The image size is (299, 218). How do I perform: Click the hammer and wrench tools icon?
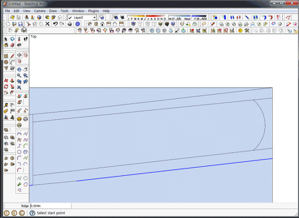coord(247,30)
